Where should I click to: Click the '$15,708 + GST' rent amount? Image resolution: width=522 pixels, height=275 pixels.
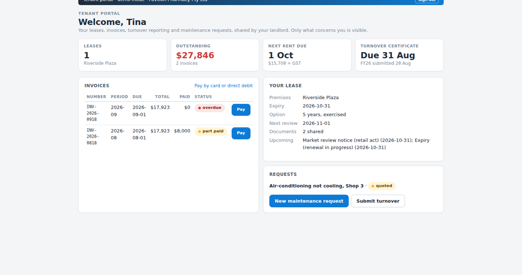[284, 63]
